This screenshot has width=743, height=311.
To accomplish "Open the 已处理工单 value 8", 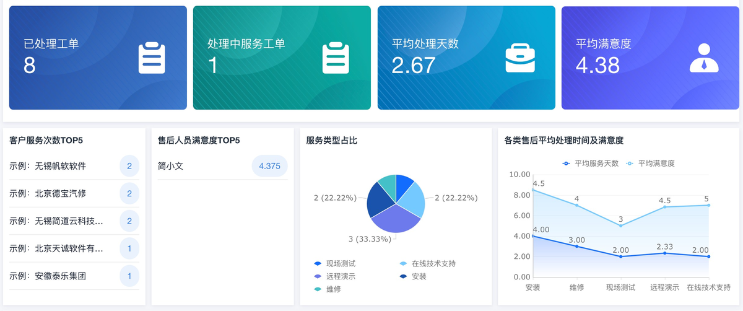I will point(30,65).
